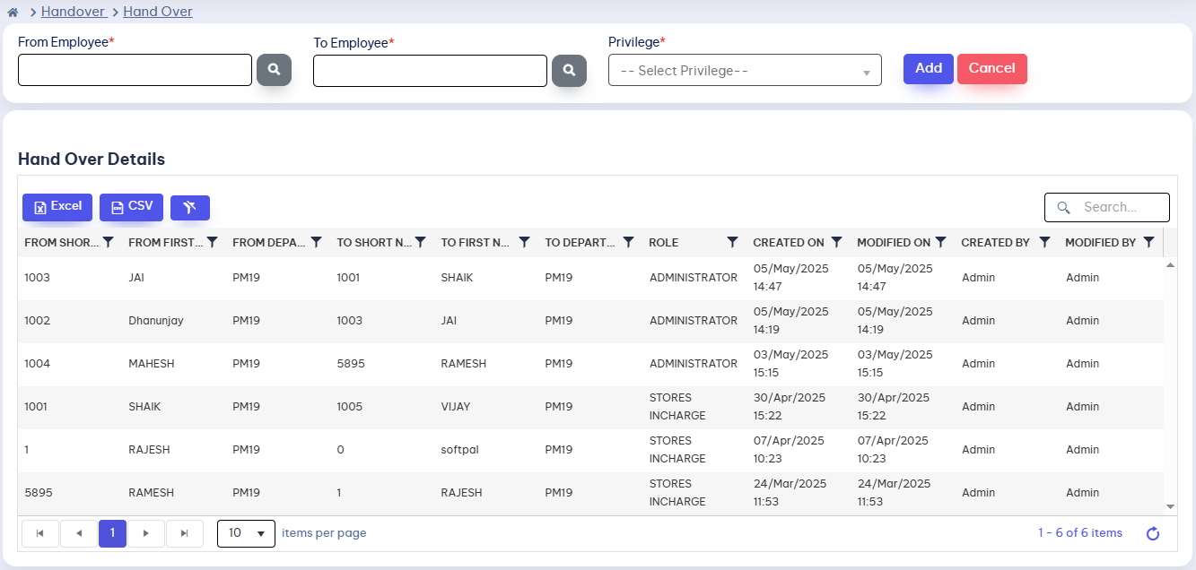This screenshot has height=570, width=1196.
Task: Click the home icon in breadcrumb
Action: coord(13,13)
